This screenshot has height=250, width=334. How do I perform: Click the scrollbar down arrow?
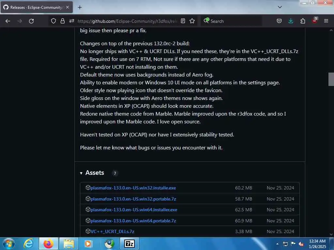pos(331,234)
